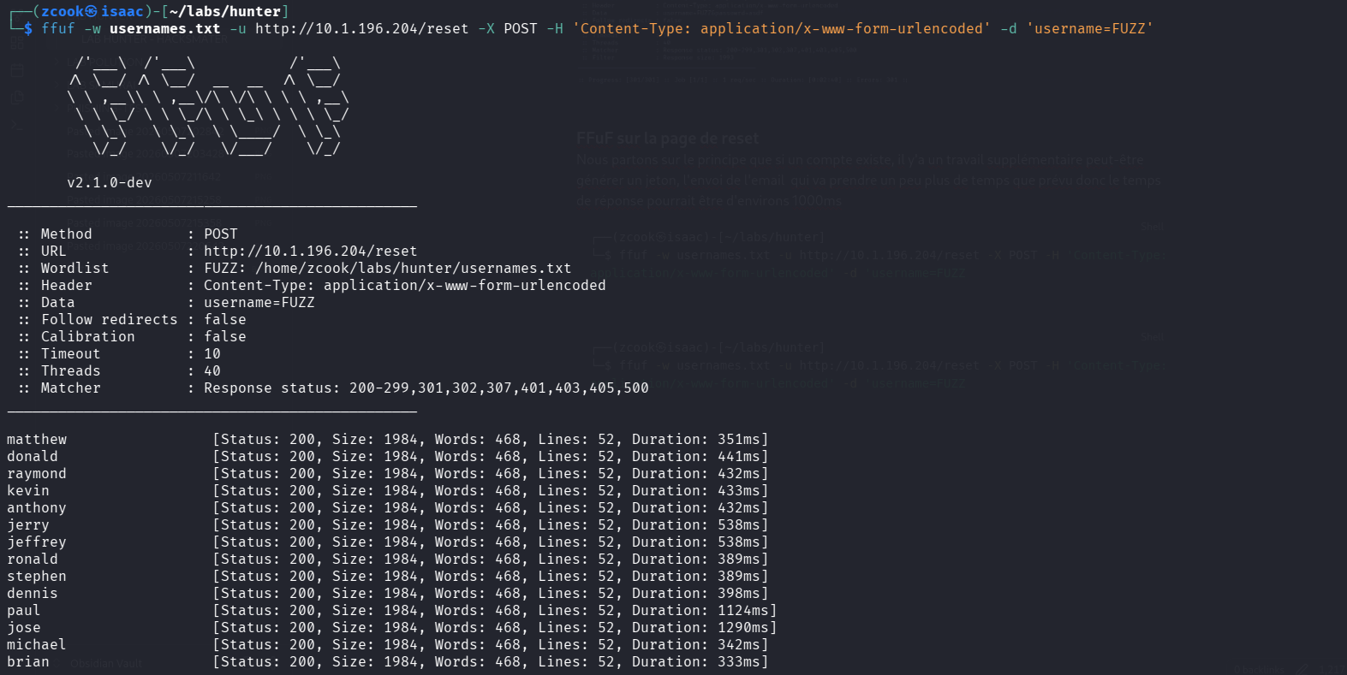The image size is (1347, 675).
Task: Click the 'Duration: 441ms' value on donald's row
Action: (696, 457)
